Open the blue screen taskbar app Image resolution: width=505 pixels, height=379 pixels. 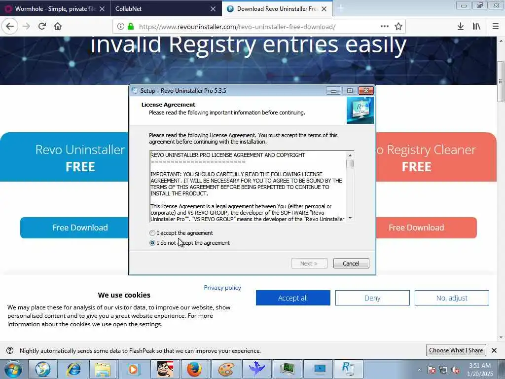pyautogui.click(x=319, y=369)
